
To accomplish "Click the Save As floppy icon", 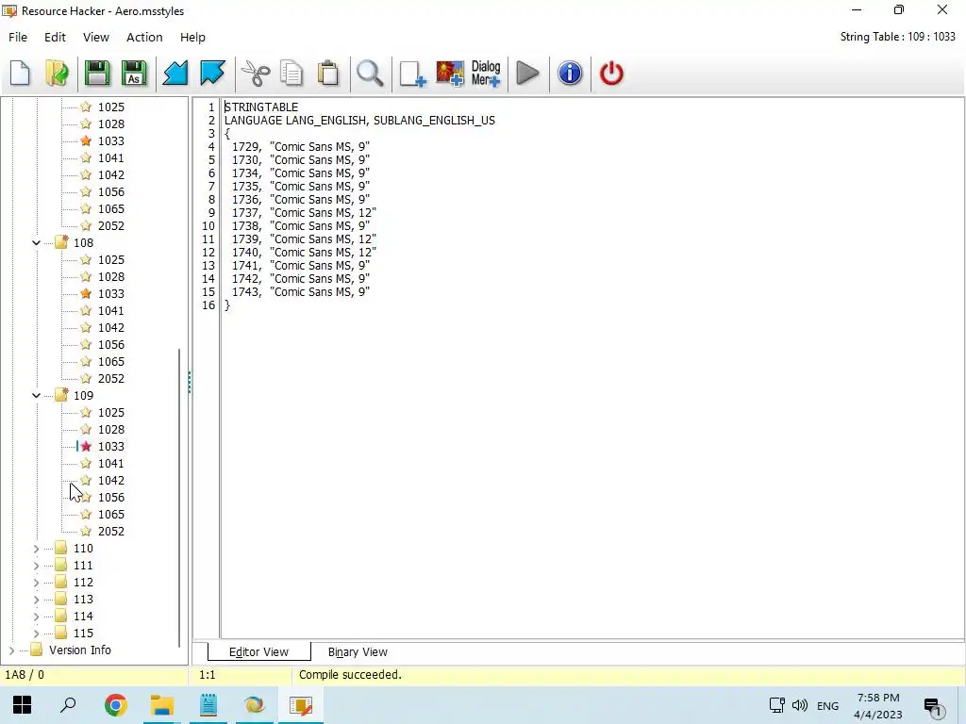I will tap(134, 74).
